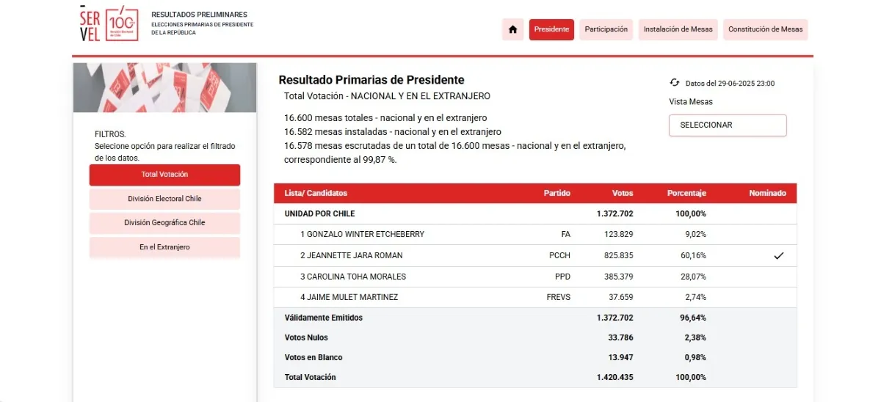Select the Gonzalo Winter Etcheberry row
Screen dimensions: 881x402
click(535, 234)
